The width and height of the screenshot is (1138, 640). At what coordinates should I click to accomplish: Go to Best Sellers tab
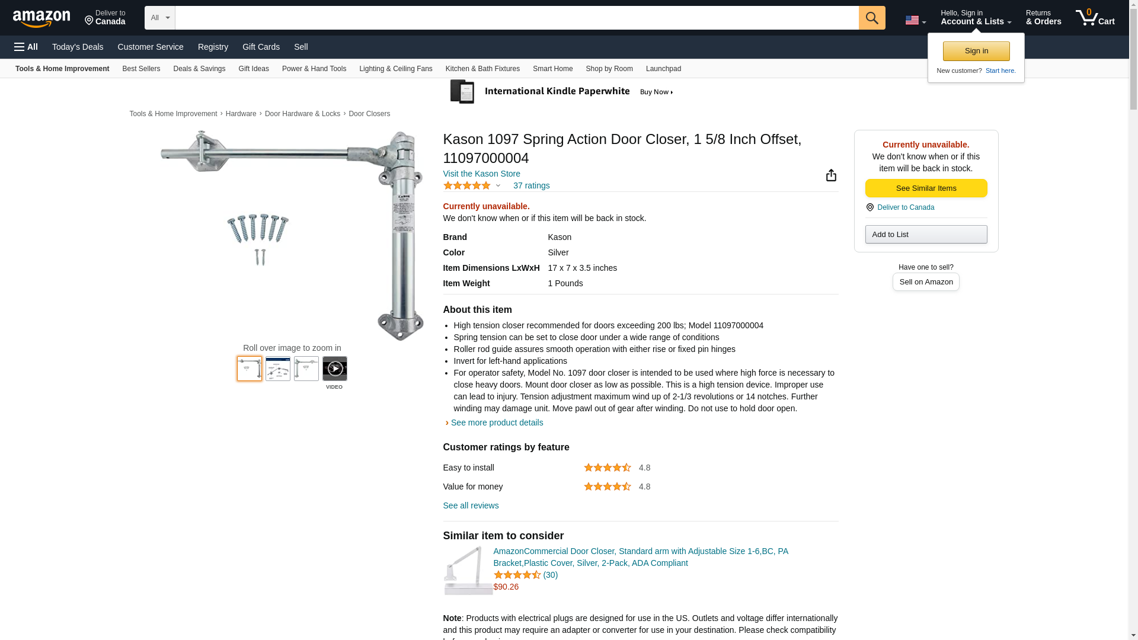coord(141,69)
